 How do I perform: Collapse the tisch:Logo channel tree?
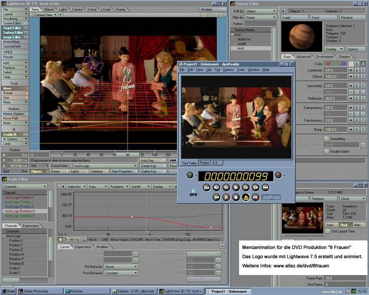click(x=4, y=236)
